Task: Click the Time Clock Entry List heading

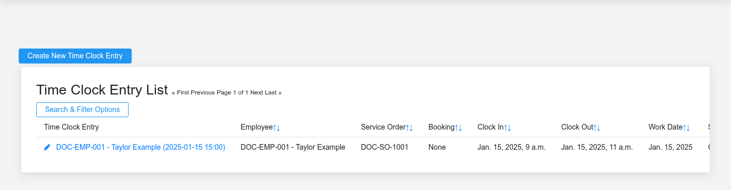Action: [102, 90]
